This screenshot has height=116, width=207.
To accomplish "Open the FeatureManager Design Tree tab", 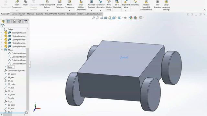I will click(3, 21).
